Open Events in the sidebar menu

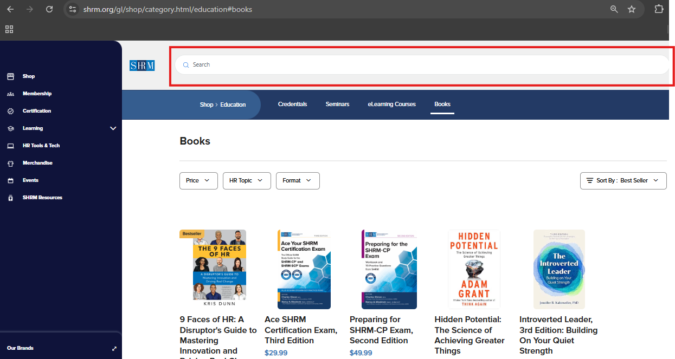click(30, 180)
